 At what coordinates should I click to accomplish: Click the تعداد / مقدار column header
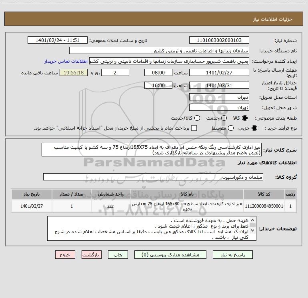click(x=72, y=194)
